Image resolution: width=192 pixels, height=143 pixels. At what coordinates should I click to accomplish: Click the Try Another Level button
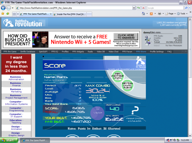(117, 76)
